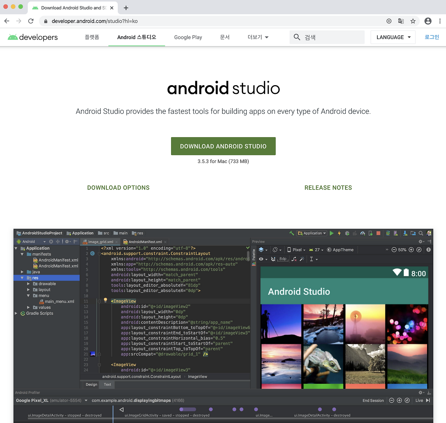Viewport: 446px width, 423px height.
Task: Click the 로그인 sign-in link
Action: click(432, 37)
